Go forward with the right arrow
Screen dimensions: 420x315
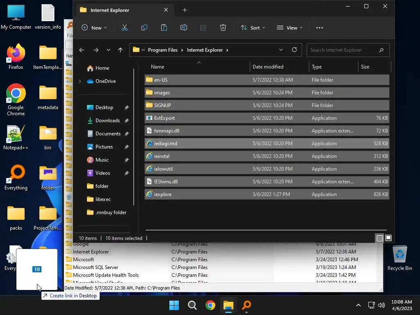pos(96,50)
